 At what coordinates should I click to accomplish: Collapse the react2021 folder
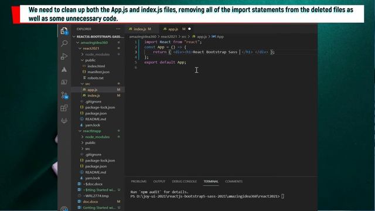pyautogui.click(x=98, y=48)
